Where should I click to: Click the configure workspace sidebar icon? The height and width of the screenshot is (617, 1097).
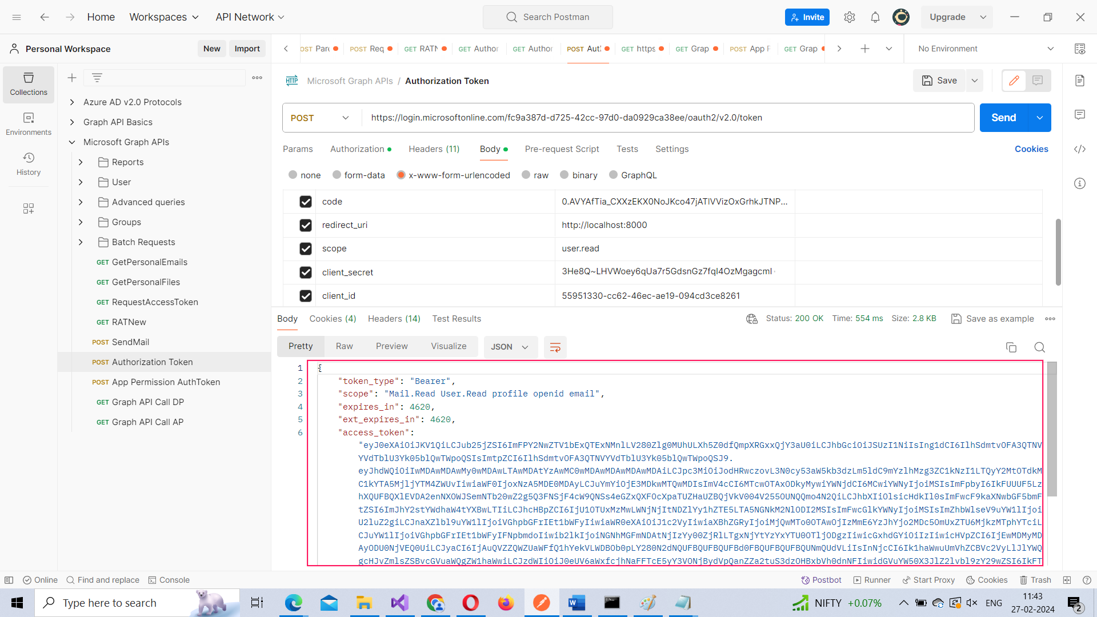pyautogui.click(x=29, y=209)
